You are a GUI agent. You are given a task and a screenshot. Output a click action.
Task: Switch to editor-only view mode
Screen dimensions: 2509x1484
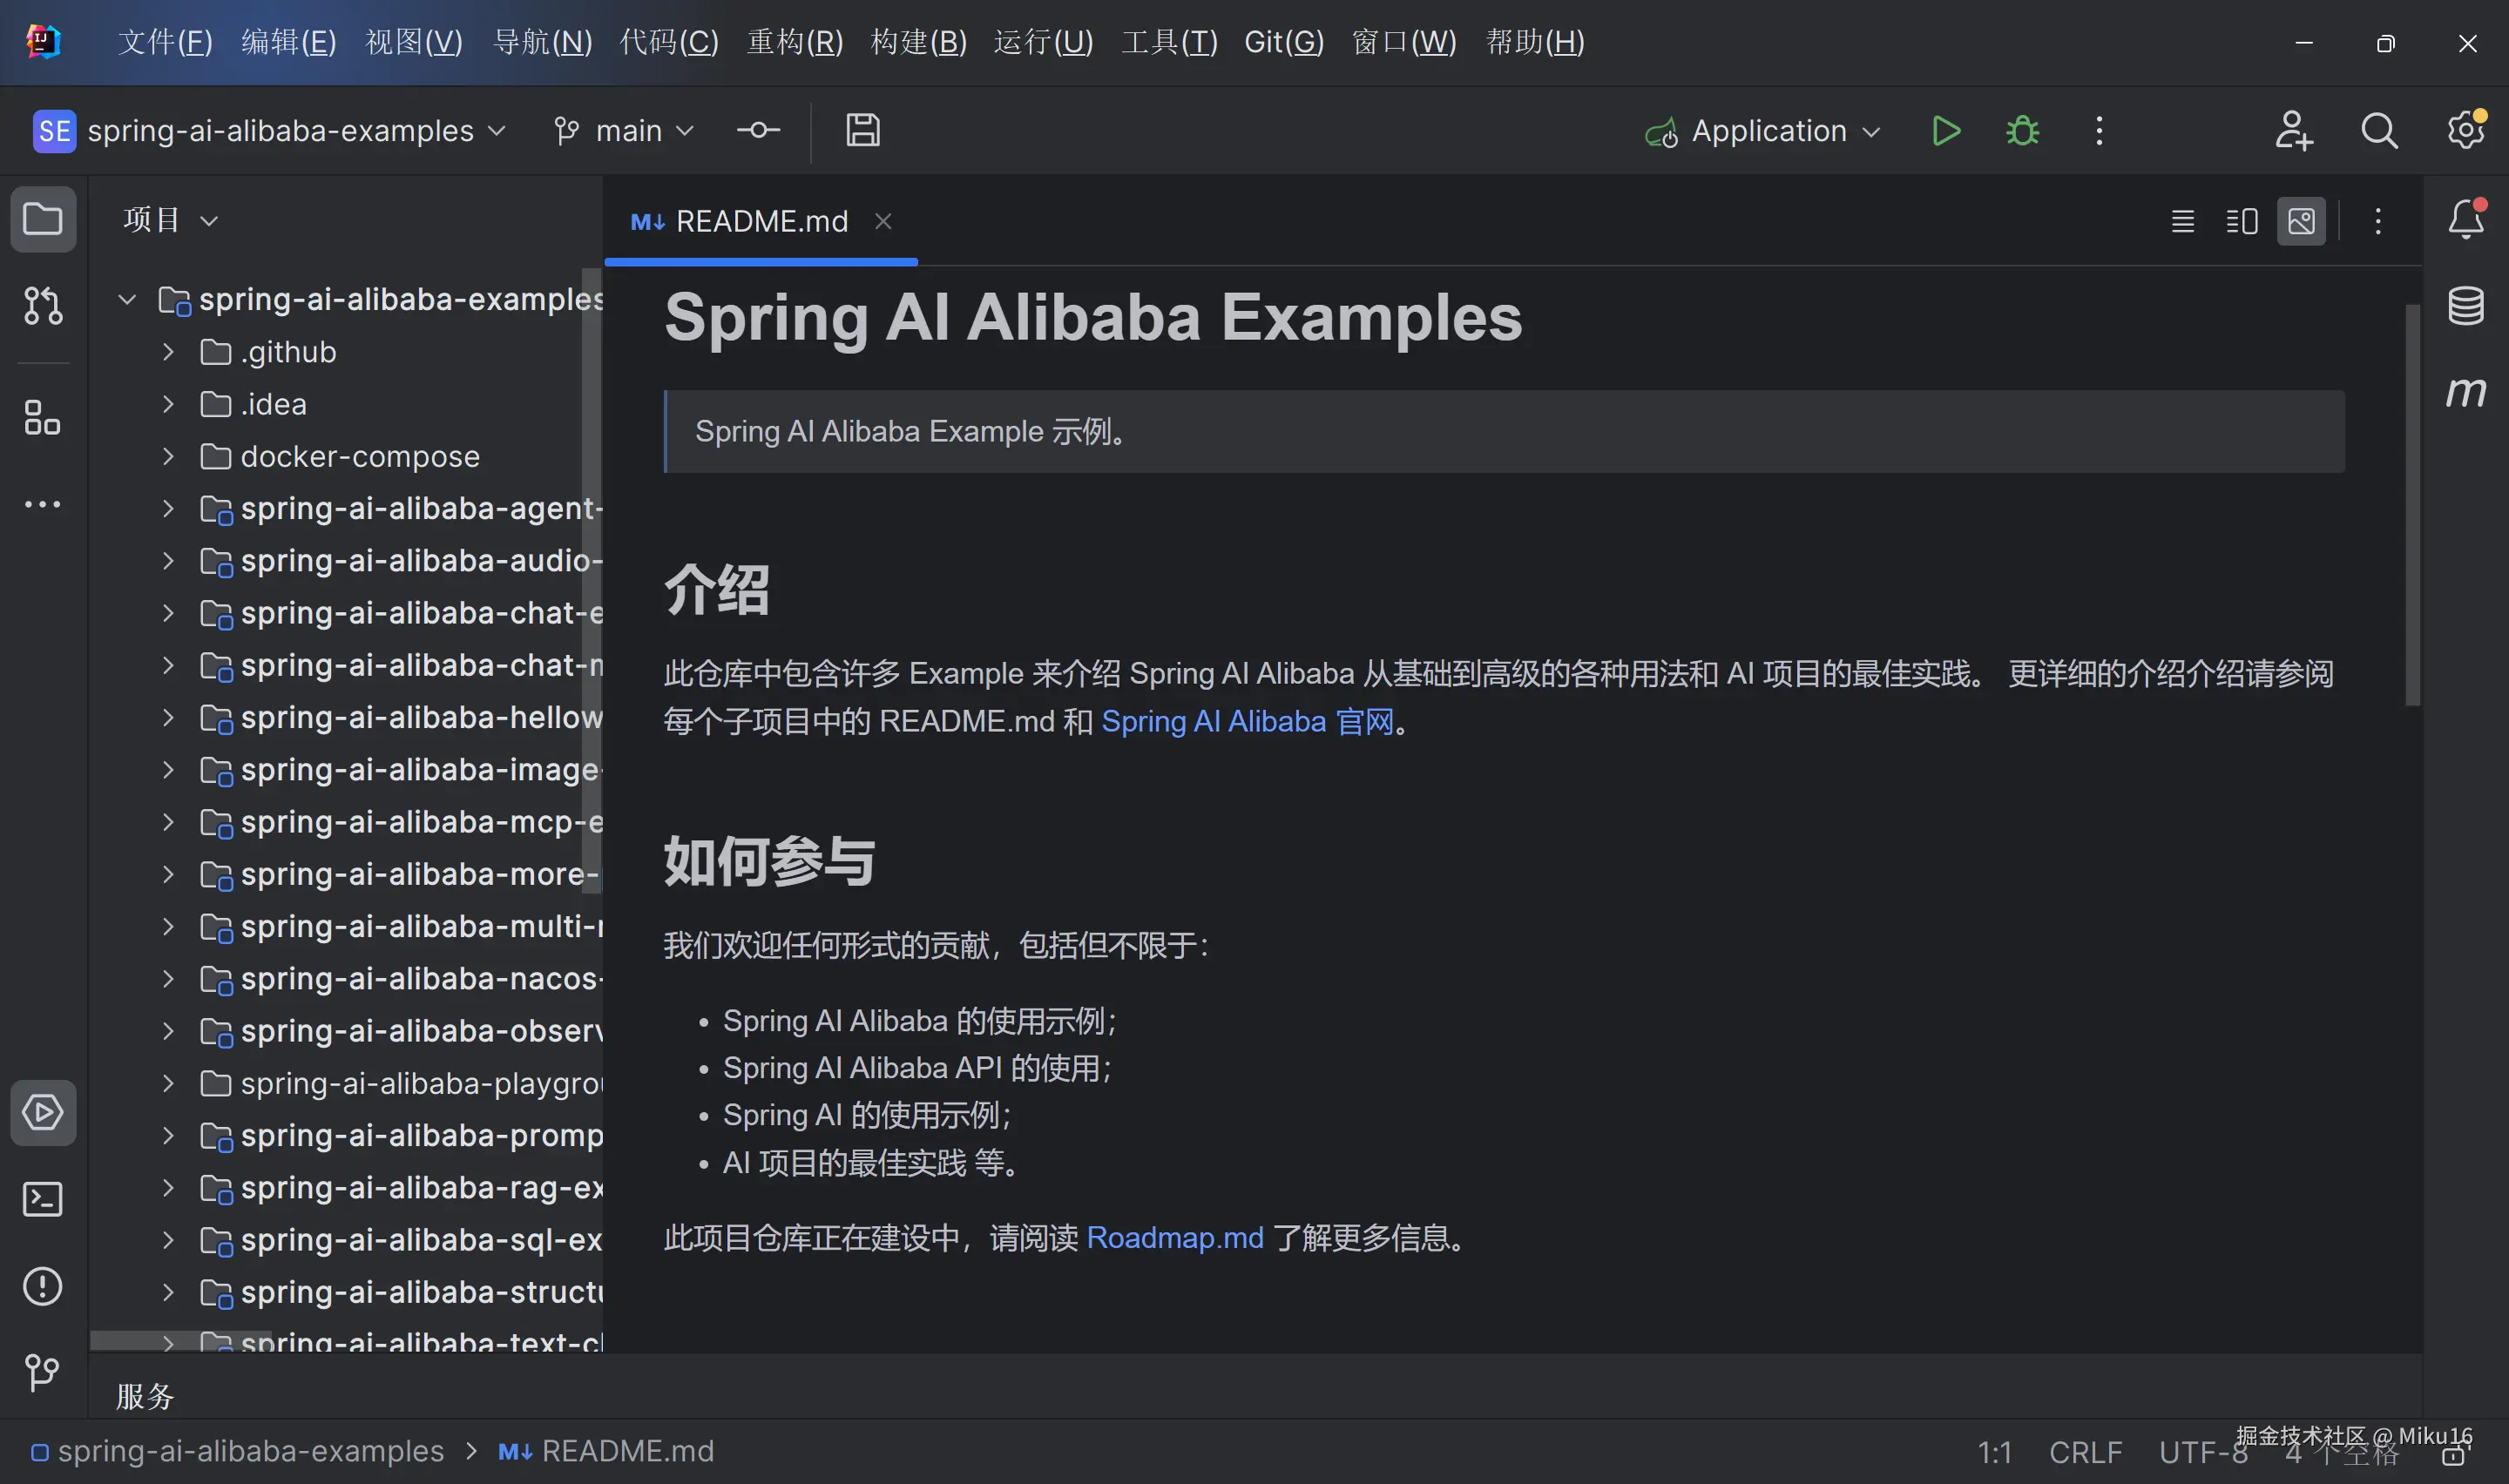coord(2182,221)
